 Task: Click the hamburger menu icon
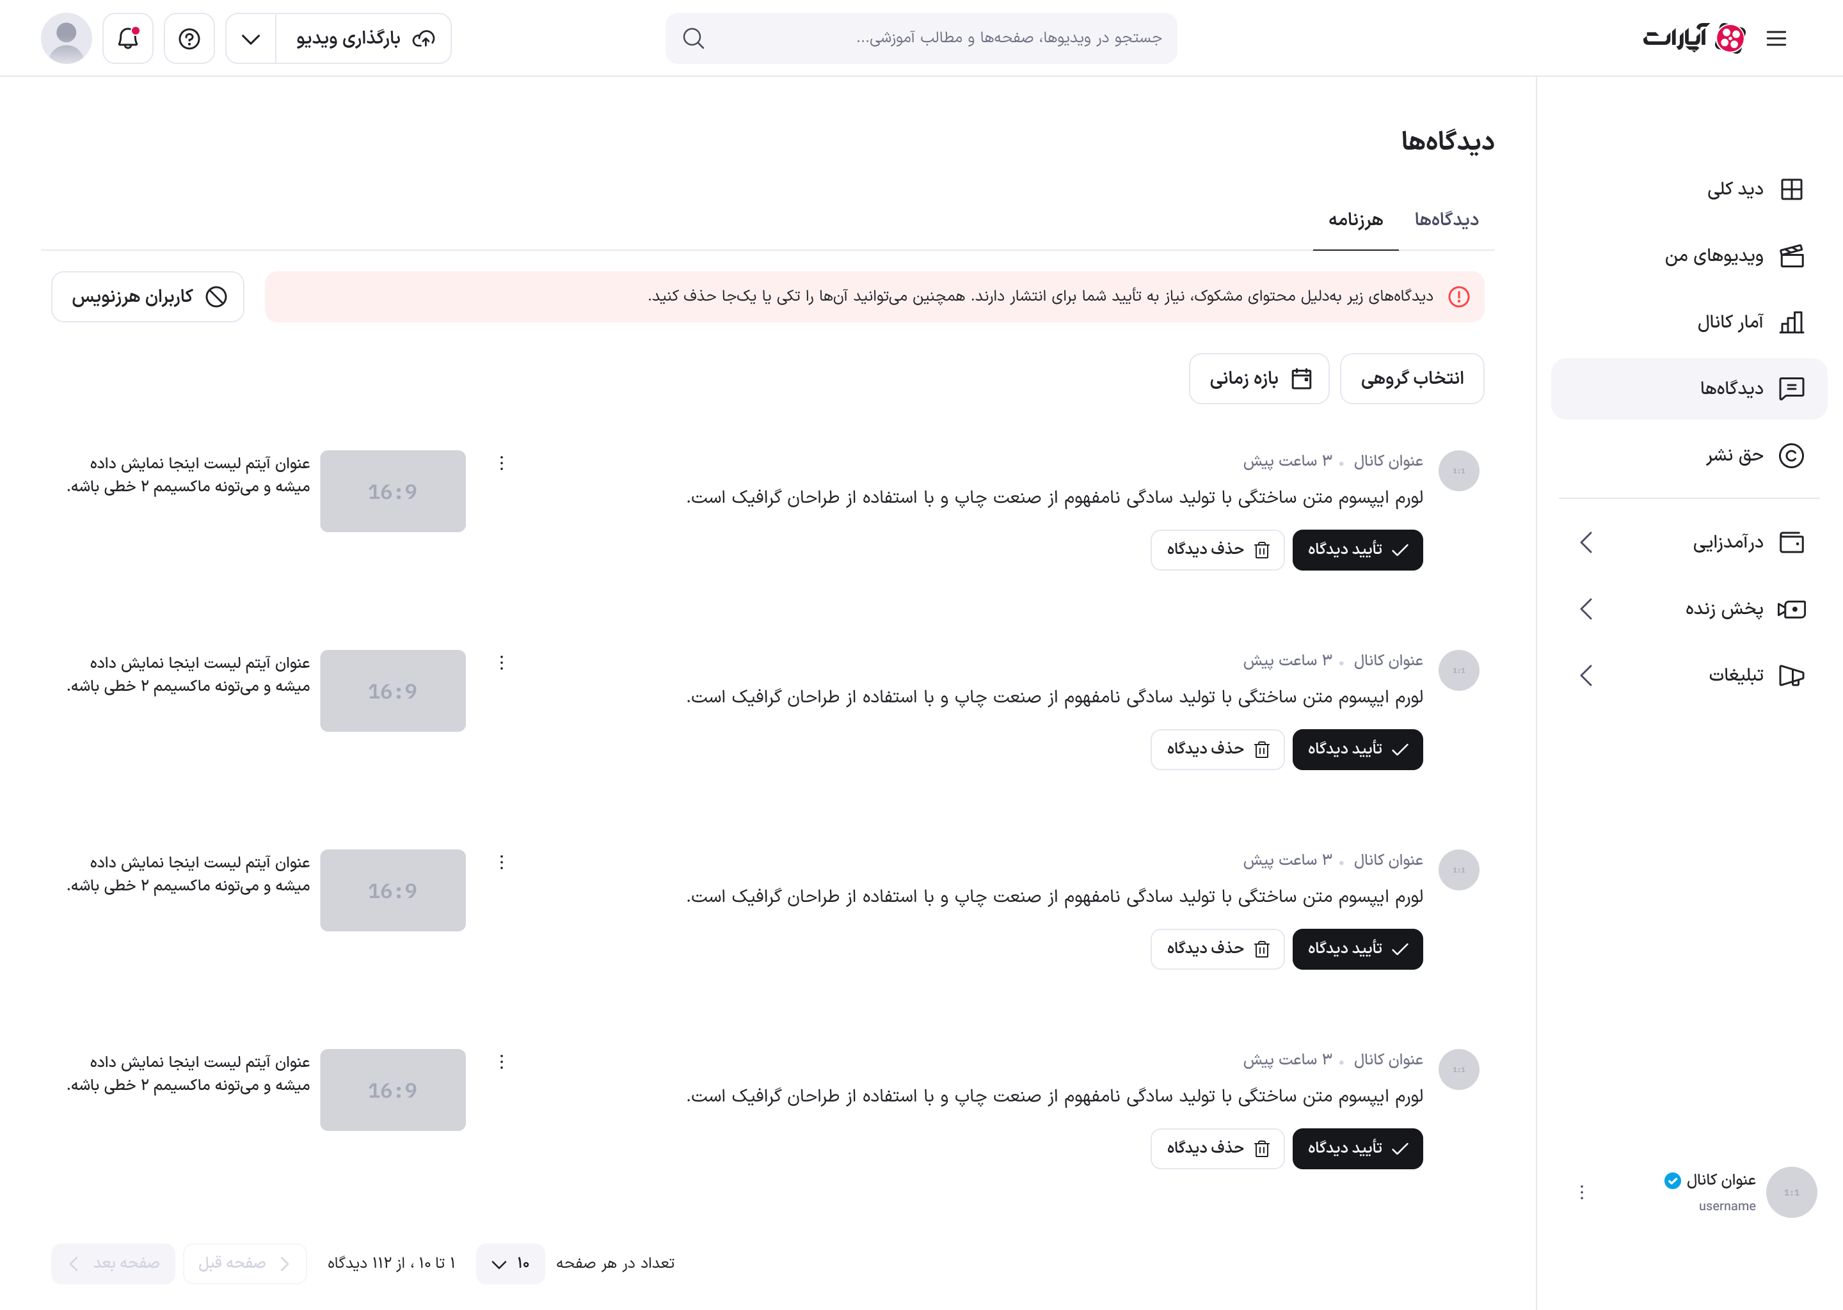pos(1776,39)
